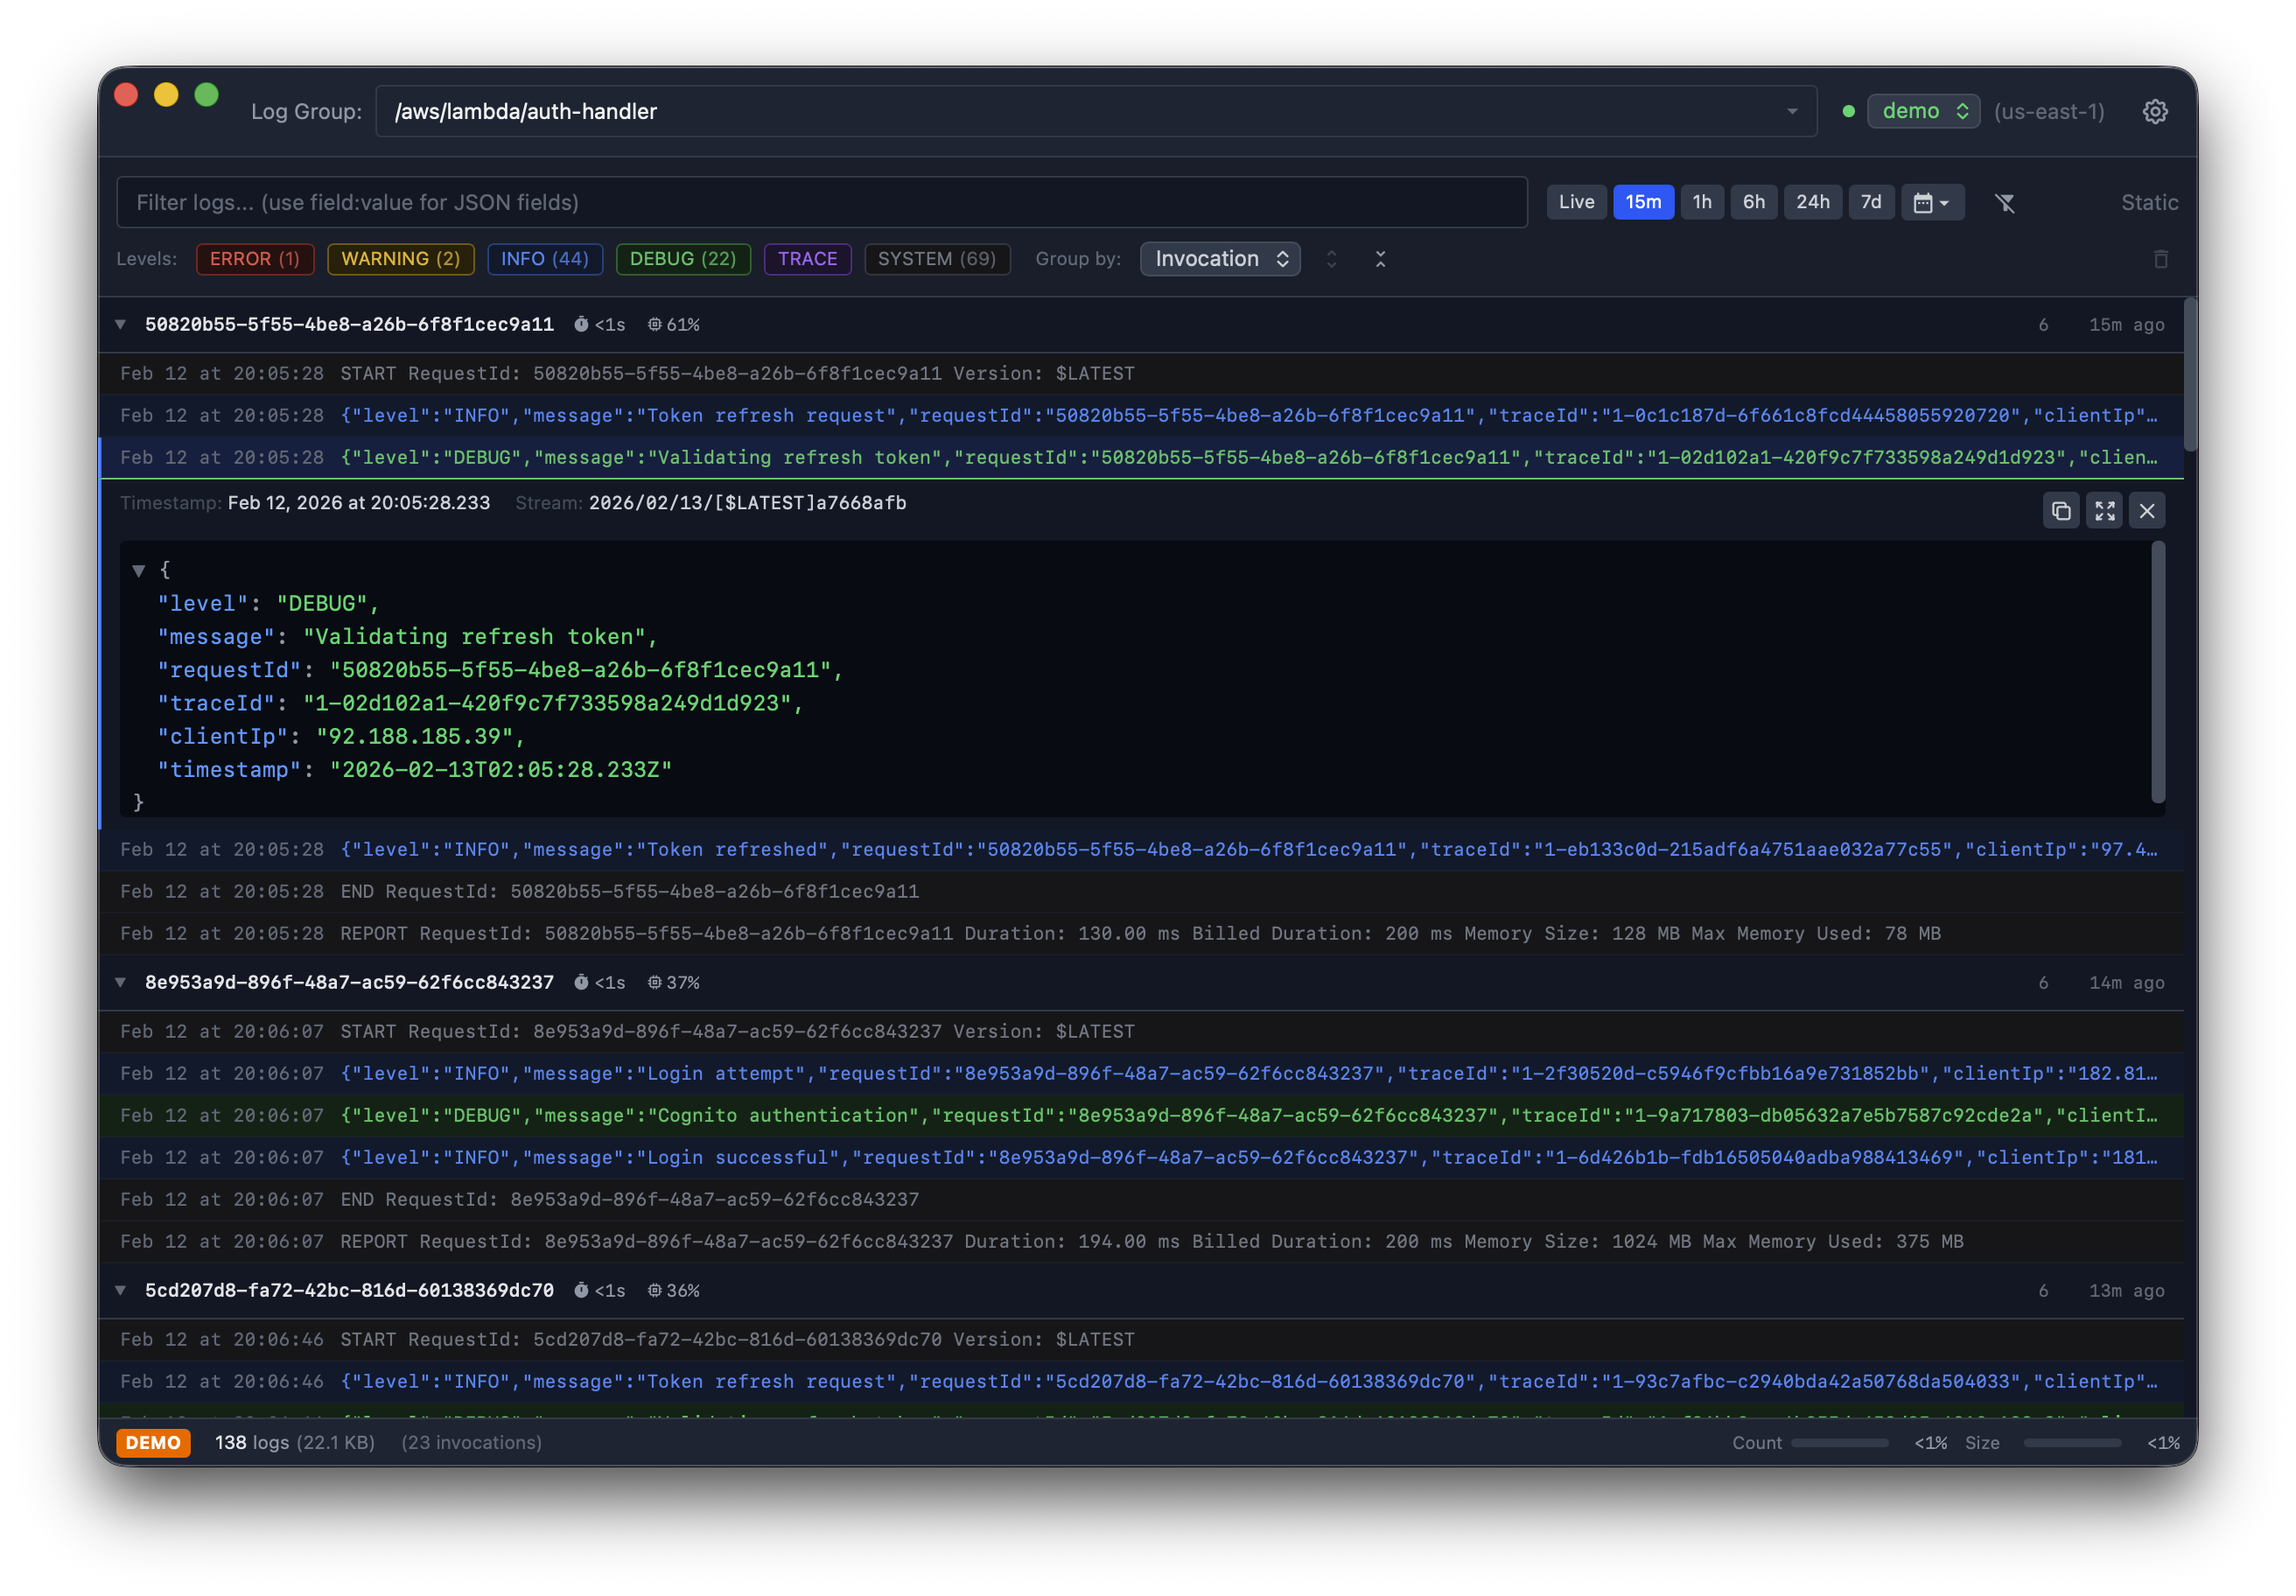
Task: Close the expanded log detail panel
Action: (2146, 511)
